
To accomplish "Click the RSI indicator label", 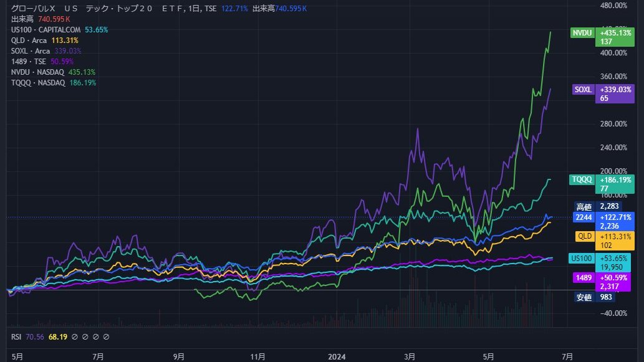I will (x=16, y=336).
